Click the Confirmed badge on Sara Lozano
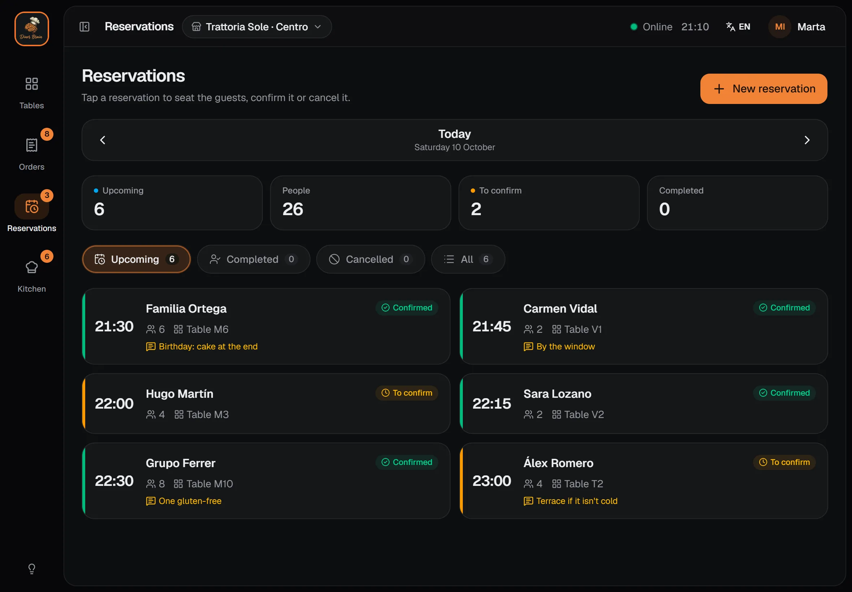 pyautogui.click(x=784, y=393)
